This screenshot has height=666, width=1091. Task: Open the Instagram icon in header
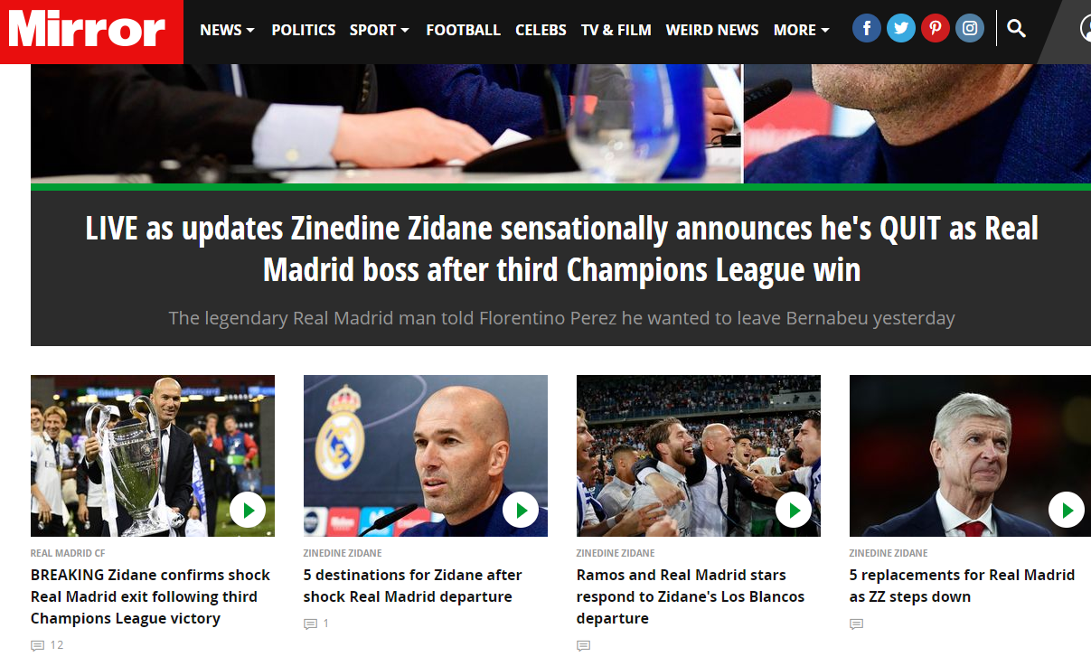(970, 29)
